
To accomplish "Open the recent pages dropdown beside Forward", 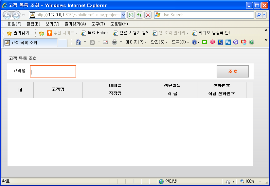I will (x=24, y=15).
